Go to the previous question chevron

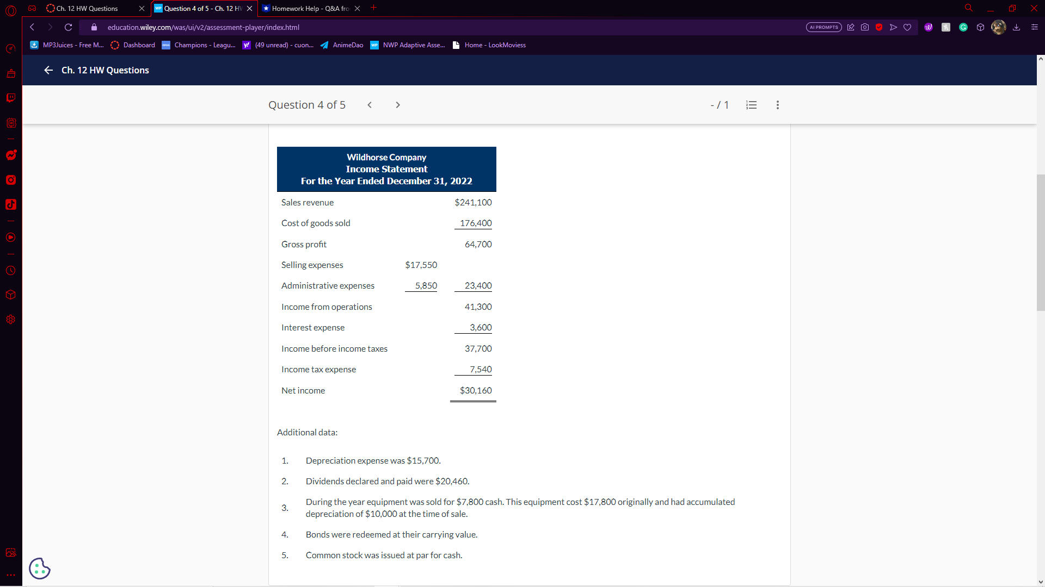coord(370,105)
